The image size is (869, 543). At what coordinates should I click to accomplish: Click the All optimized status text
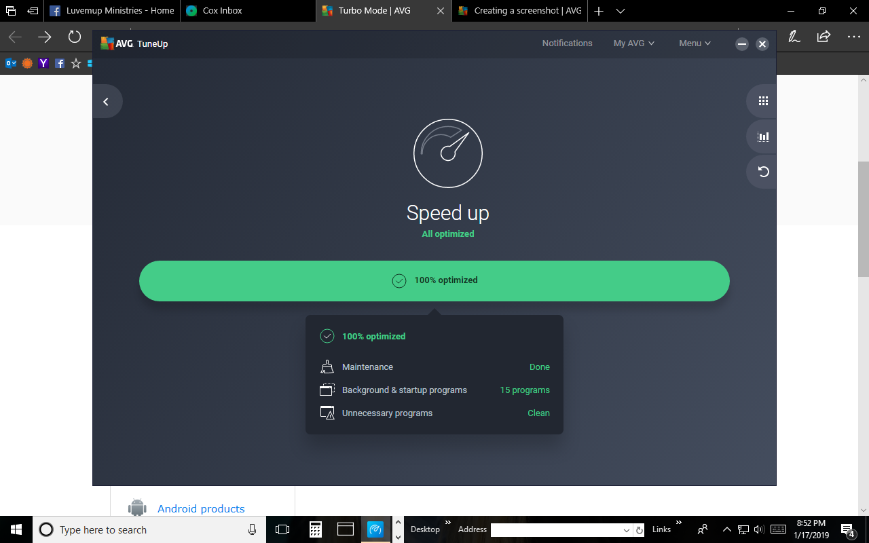click(448, 234)
